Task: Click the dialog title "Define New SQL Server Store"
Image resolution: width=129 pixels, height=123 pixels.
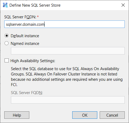Action: click(x=35, y=5)
